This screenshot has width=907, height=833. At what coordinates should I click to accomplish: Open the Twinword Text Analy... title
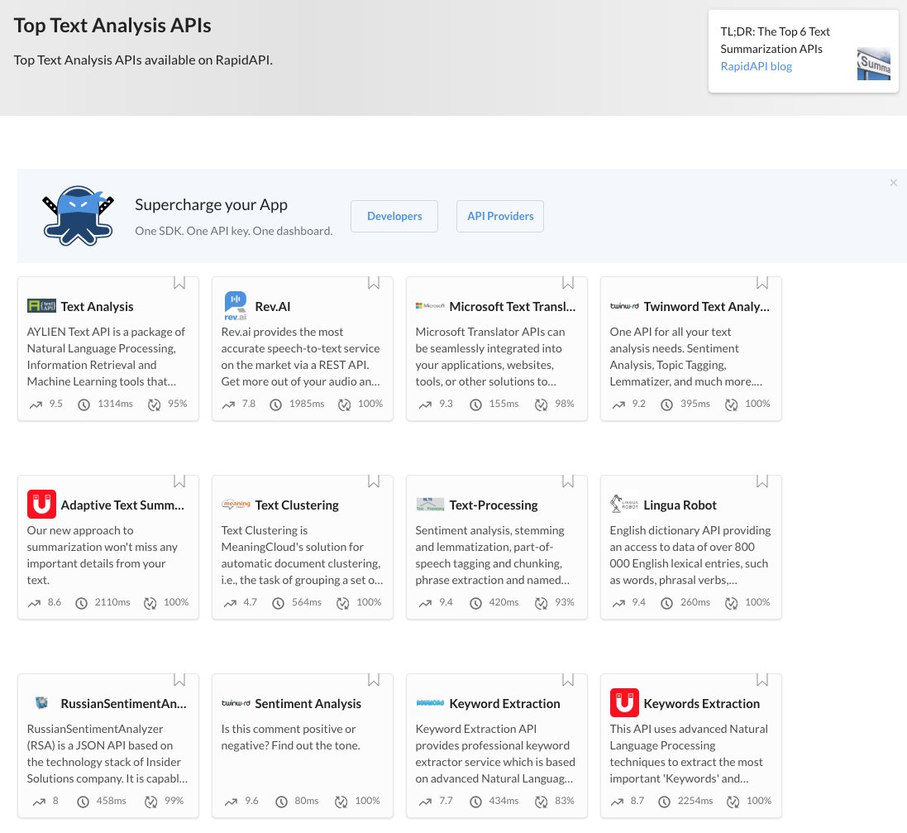[707, 306]
